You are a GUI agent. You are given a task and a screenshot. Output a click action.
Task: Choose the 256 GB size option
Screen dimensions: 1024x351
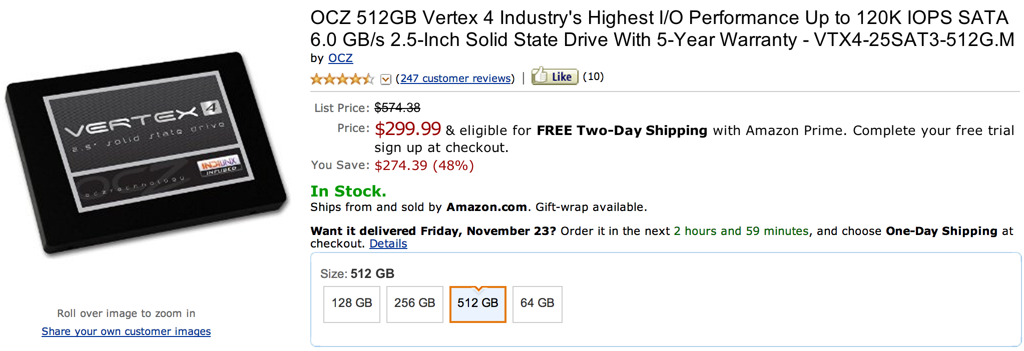414,303
